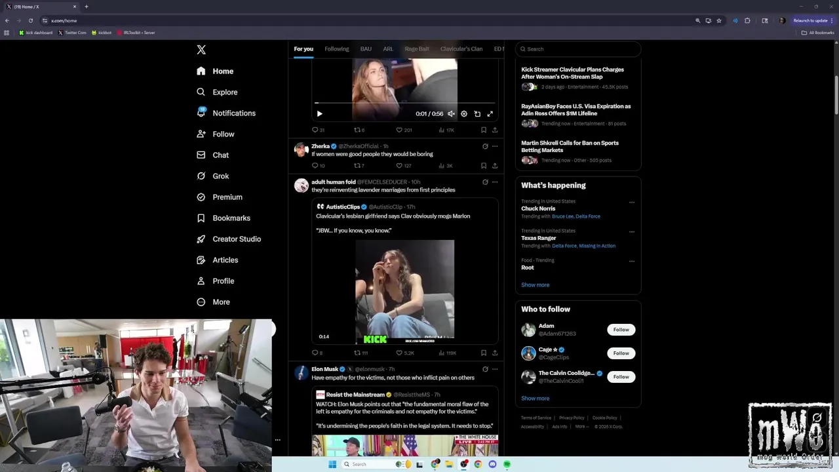The width and height of the screenshot is (839, 472).
Task: Open three-dot menu on Elon Musk's post
Action: 495,369
